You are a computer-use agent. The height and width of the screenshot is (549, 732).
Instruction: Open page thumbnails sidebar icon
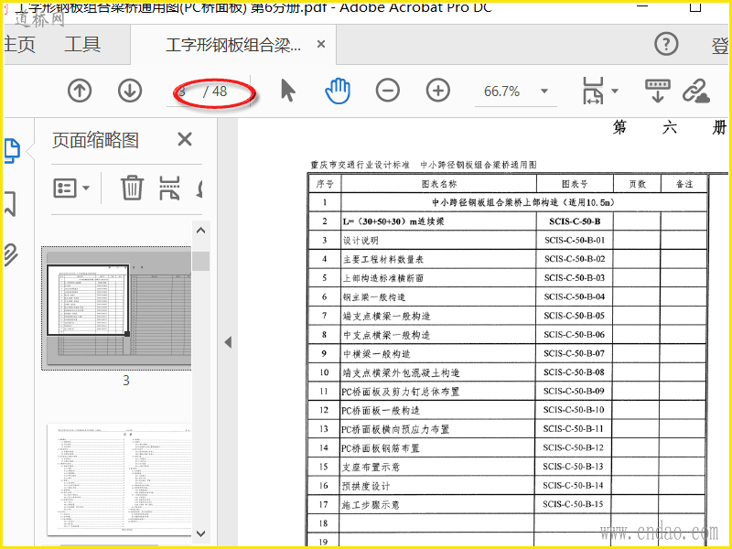coord(12,151)
